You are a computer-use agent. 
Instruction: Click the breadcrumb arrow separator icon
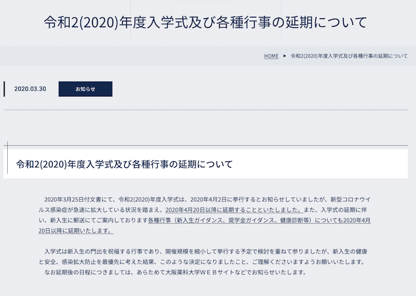(285, 56)
